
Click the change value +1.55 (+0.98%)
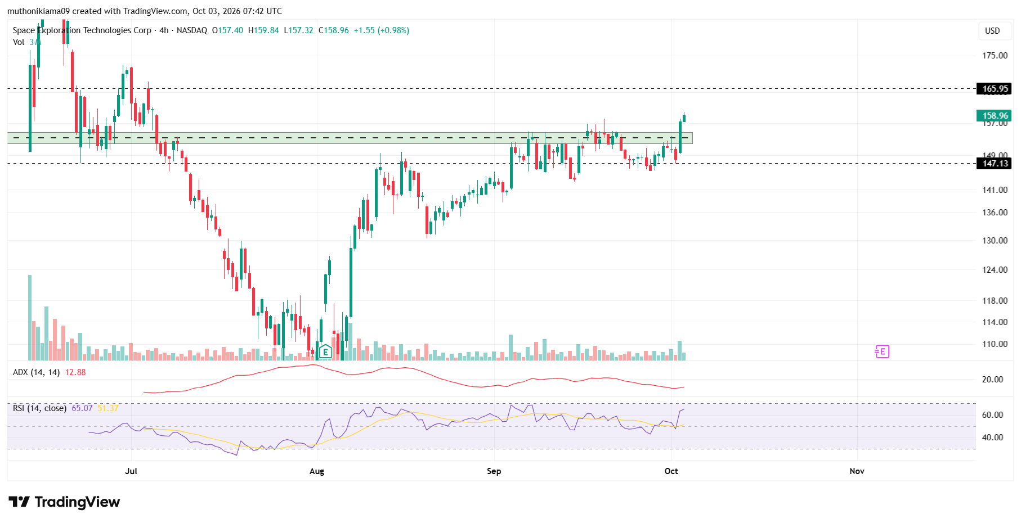(382, 30)
